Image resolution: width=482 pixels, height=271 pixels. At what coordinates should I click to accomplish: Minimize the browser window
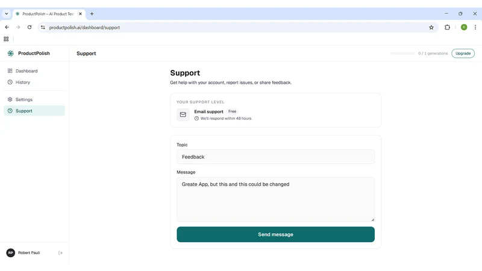[x=446, y=14]
